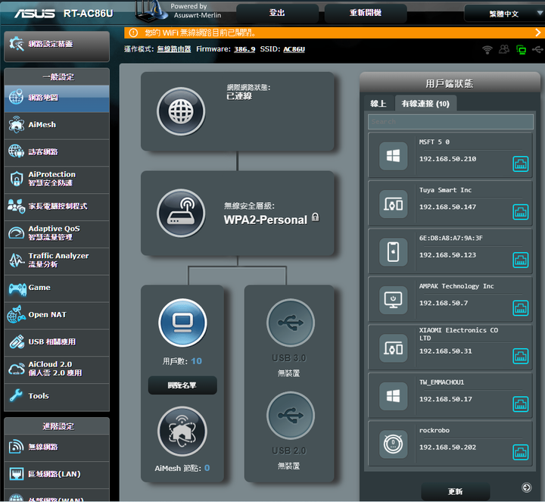The image size is (545, 502).
Task: Click the green LAN status icon
Action: tap(521, 50)
